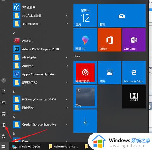Image resolution: width=152 pixels, height=150 pixels.
Task: Open File Explorer sidebar icon
Action: (3, 114)
